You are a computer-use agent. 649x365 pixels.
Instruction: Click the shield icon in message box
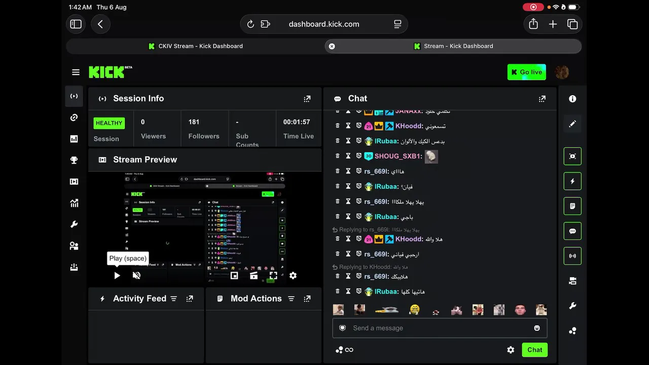[343, 328]
